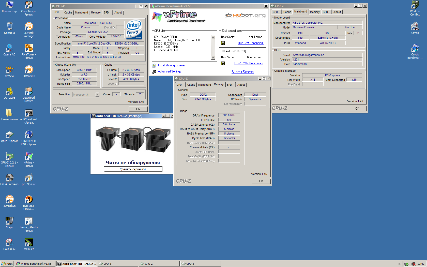
Task: Open the GPU-Z.0.2.1 shortcut icon
Action: (x=9, y=156)
